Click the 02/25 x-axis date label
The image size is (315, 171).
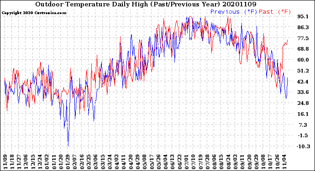pyautogui.click(x=89, y=162)
